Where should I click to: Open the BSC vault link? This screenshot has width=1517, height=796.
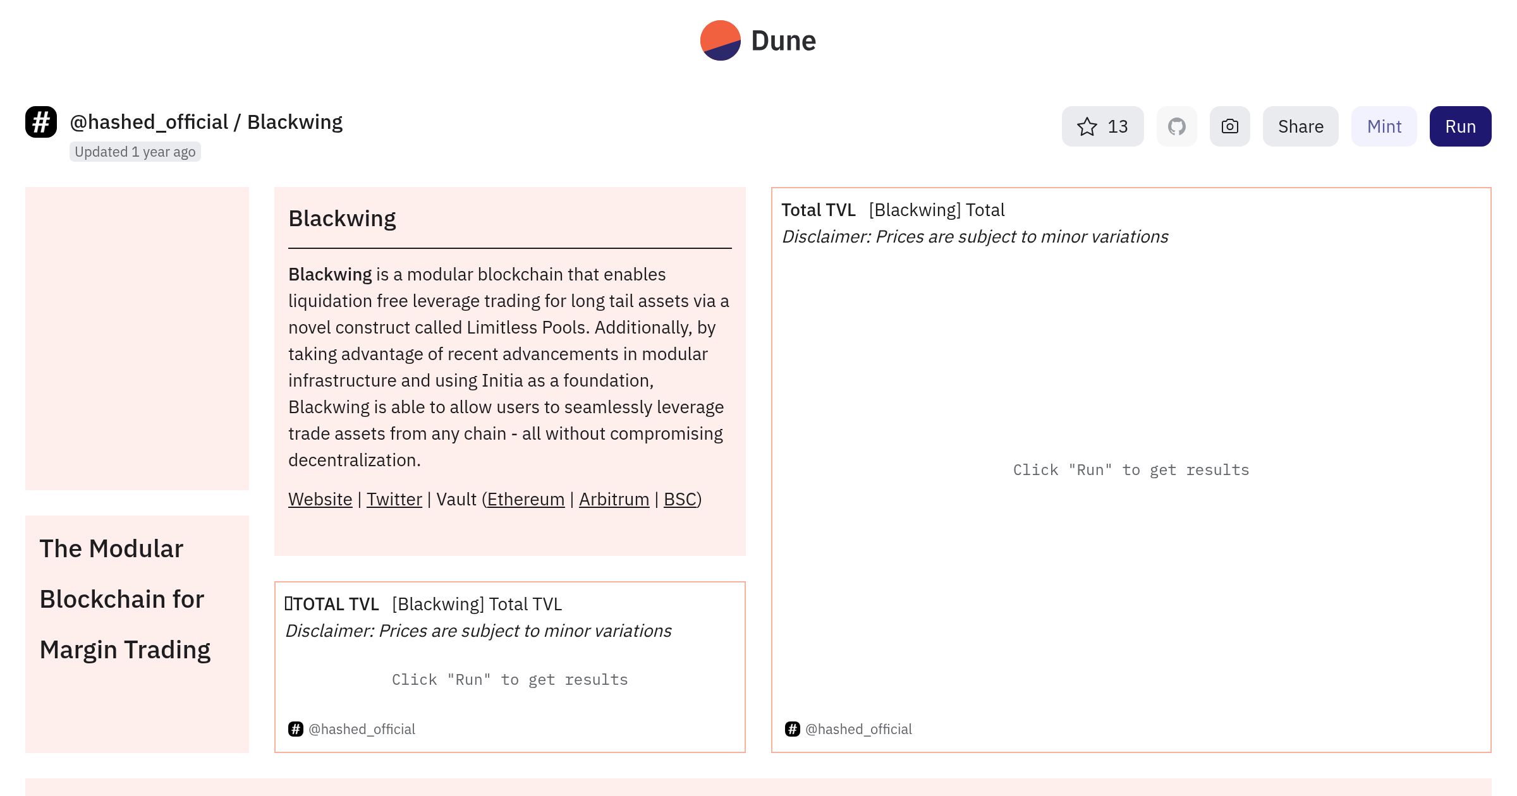[679, 499]
